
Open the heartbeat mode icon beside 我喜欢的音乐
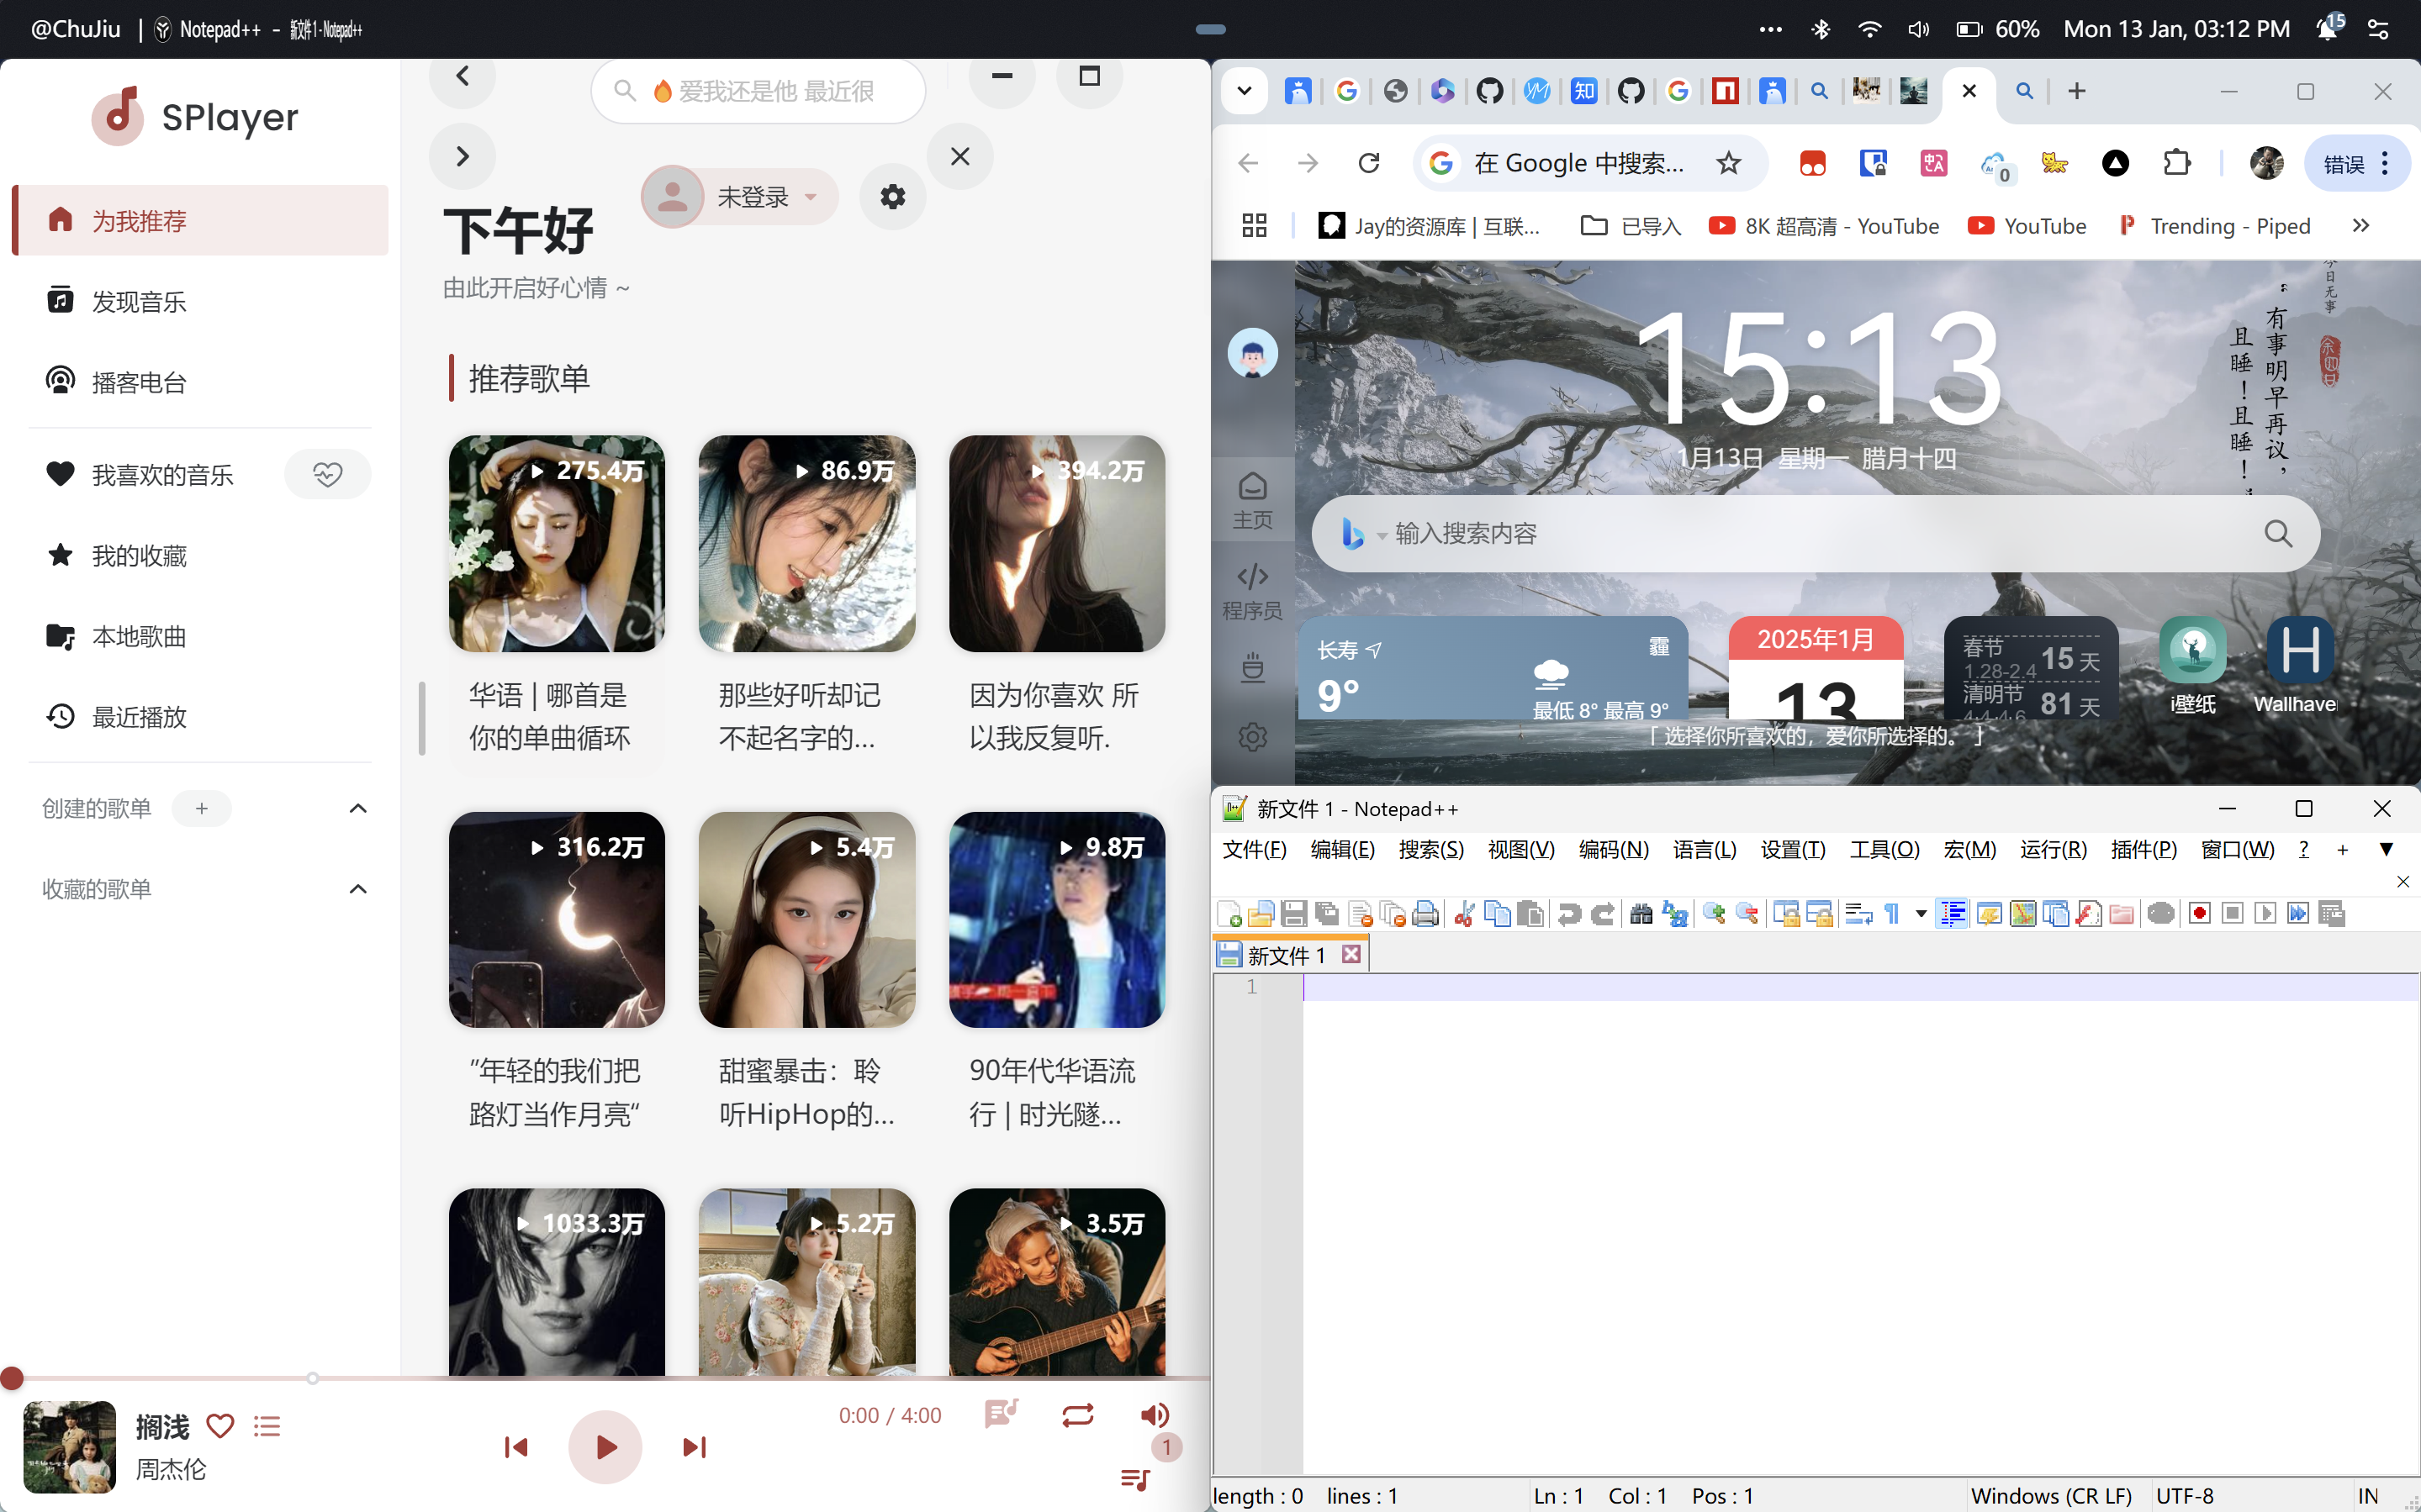pos(328,474)
